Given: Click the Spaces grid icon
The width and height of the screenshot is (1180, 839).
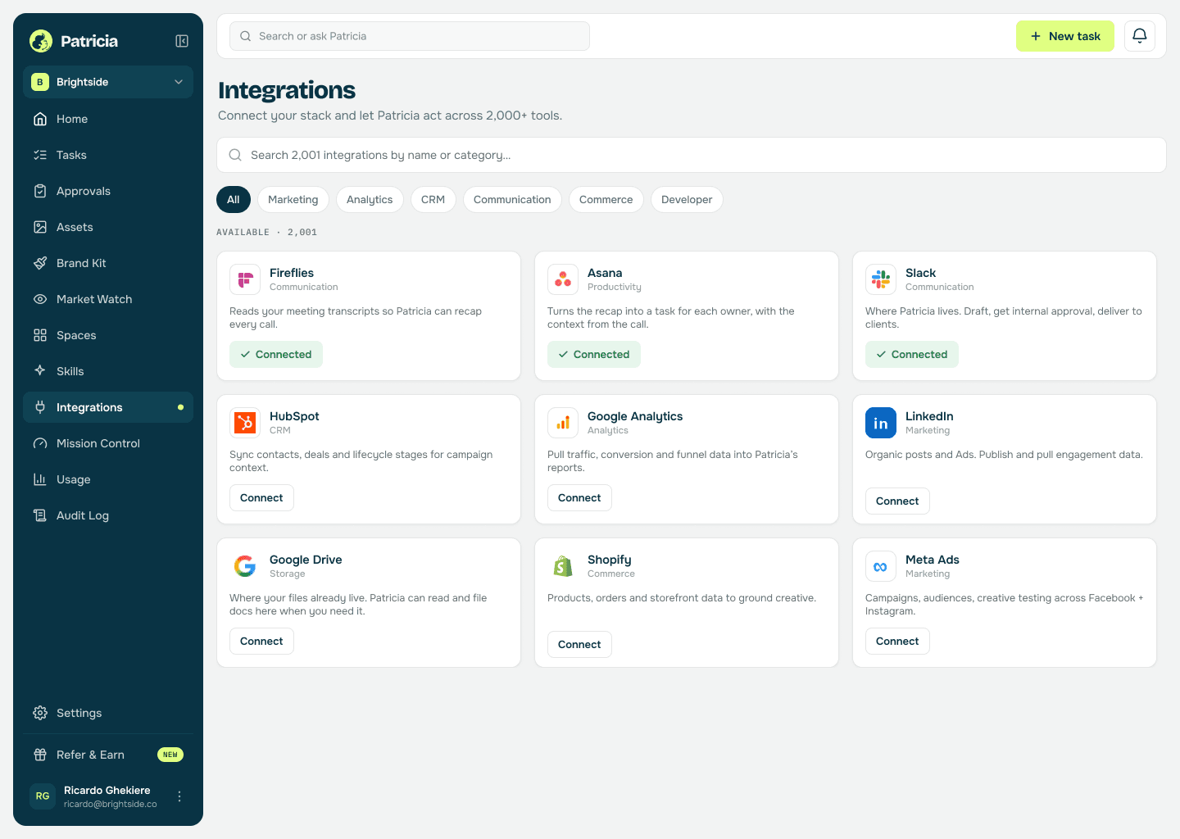Looking at the screenshot, I should coord(40,335).
